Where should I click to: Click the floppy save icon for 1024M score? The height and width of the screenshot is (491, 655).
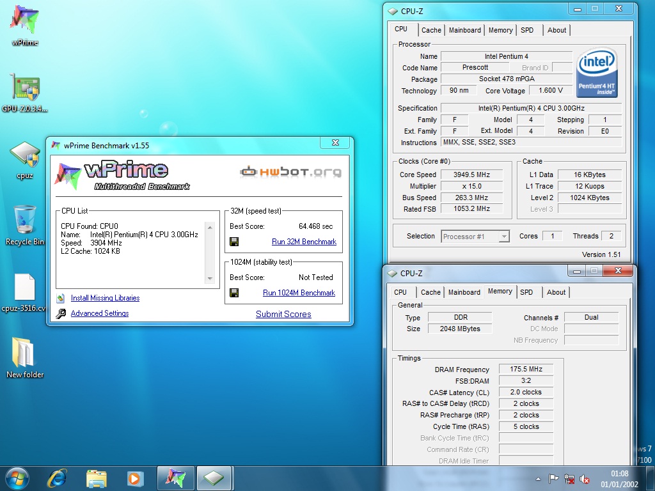tap(234, 293)
